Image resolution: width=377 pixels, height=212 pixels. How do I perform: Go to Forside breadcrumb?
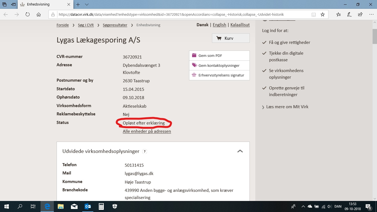pyautogui.click(x=63, y=25)
